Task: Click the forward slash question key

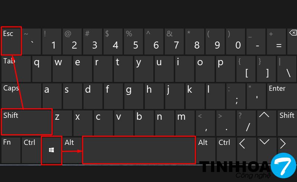Action: 246,123
